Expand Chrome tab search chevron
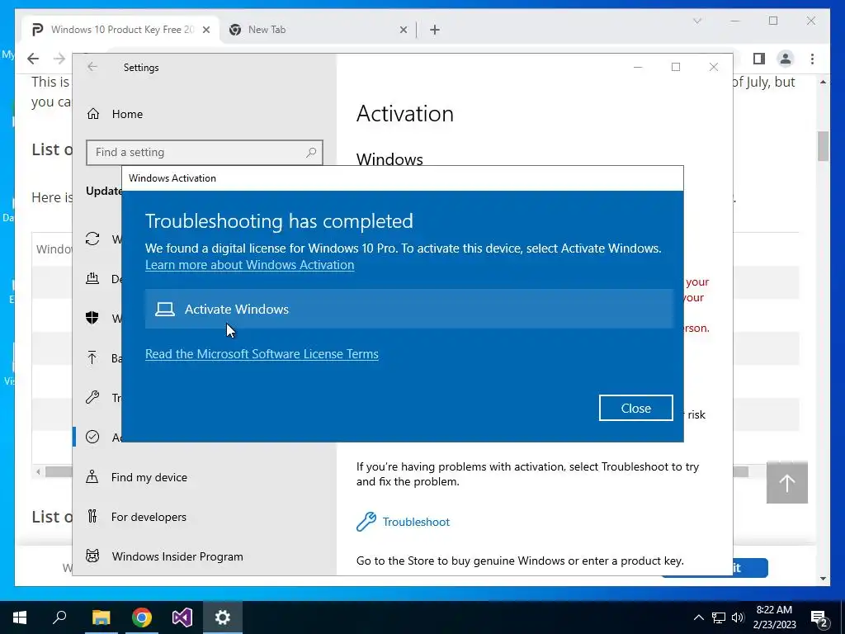Screen dimensions: 845x634 pyautogui.click(x=697, y=21)
